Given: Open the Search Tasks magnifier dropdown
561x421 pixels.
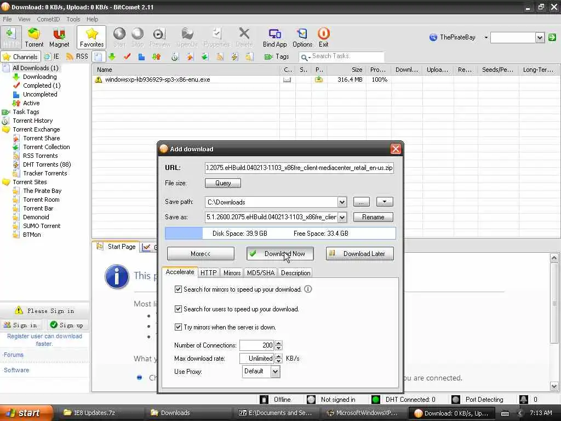Looking at the screenshot, I should click(x=305, y=57).
